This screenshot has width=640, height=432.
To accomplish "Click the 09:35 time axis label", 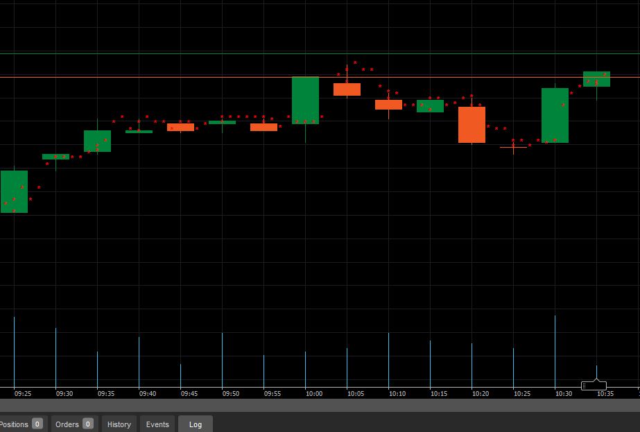I will coord(105,394).
